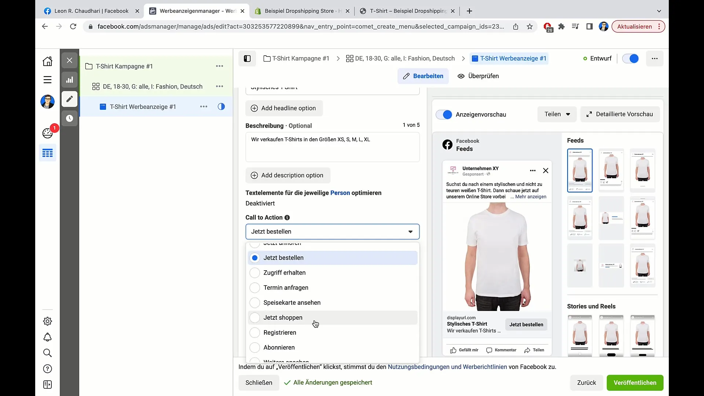Click the campaign analytics icon in sidebar
The width and height of the screenshot is (704, 396).
tap(70, 80)
